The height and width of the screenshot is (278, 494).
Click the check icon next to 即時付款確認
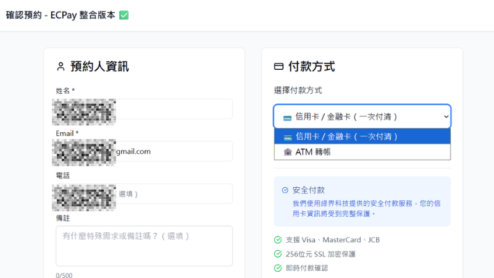pyautogui.click(x=278, y=268)
